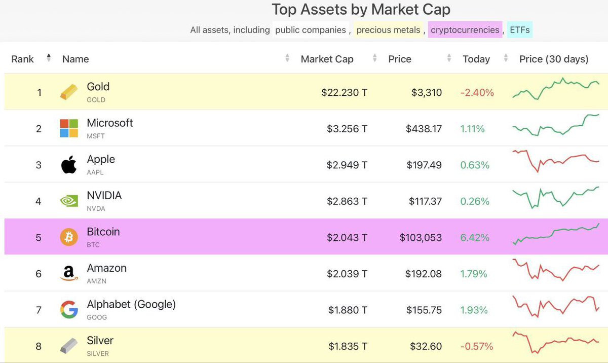Click the Gold bar icon
608x363 pixels.
69,92
